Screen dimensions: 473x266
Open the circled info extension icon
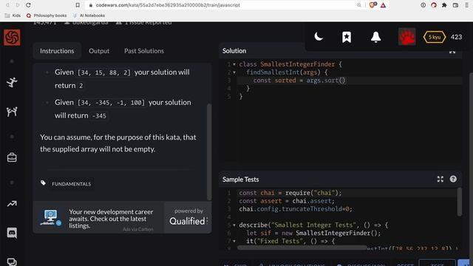coord(423,5)
